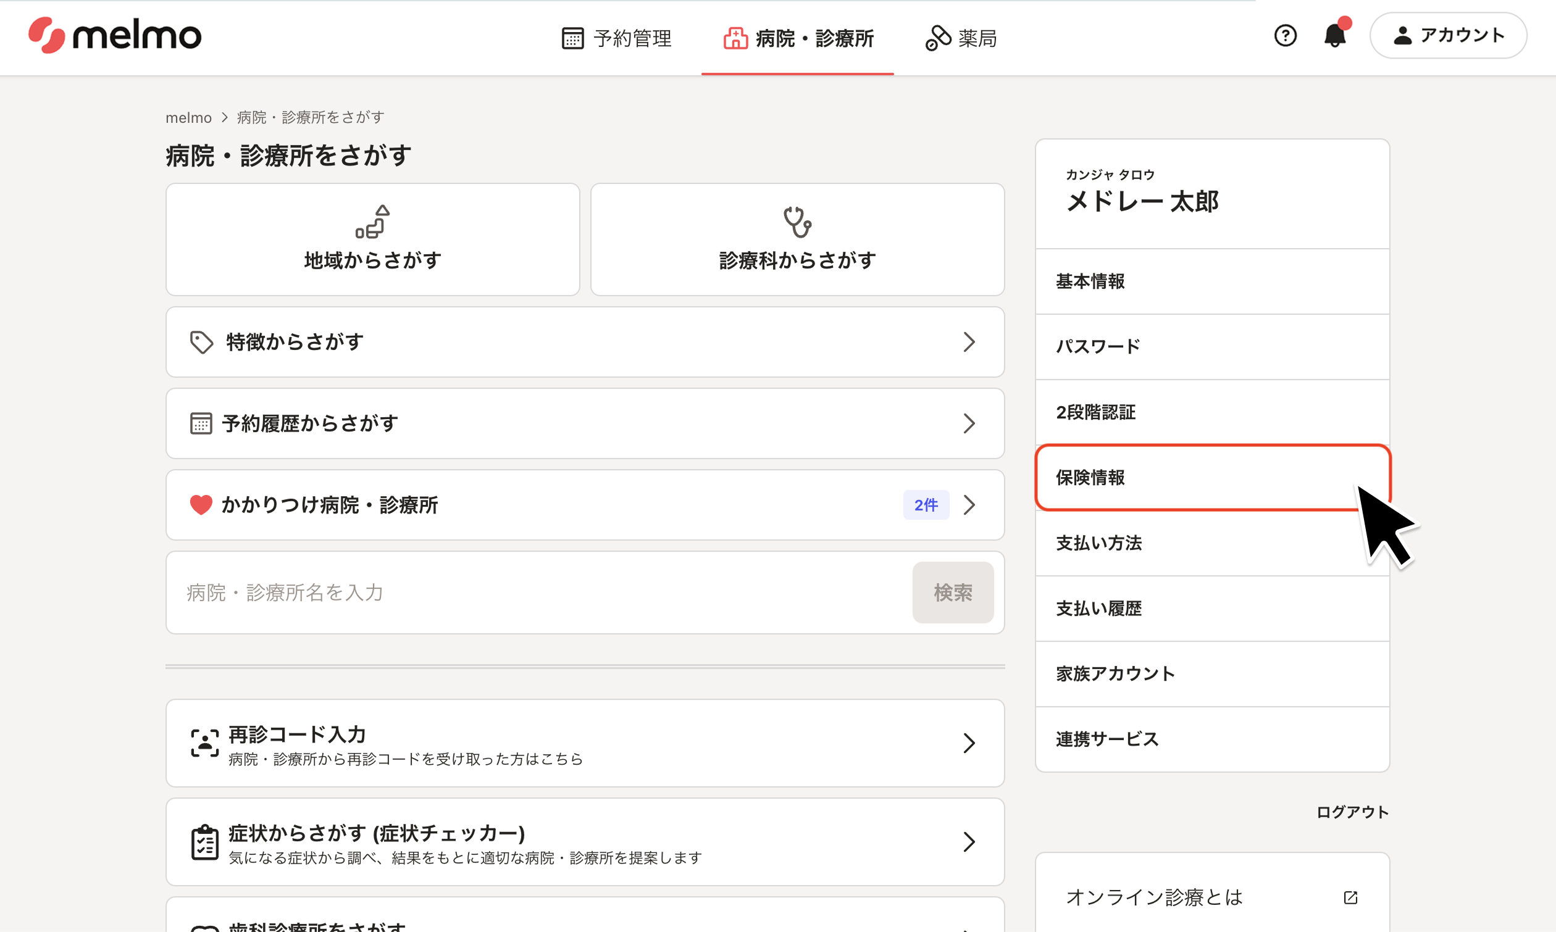Click the tag icon beside 特徴からさがす

click(x=201, y=343)
